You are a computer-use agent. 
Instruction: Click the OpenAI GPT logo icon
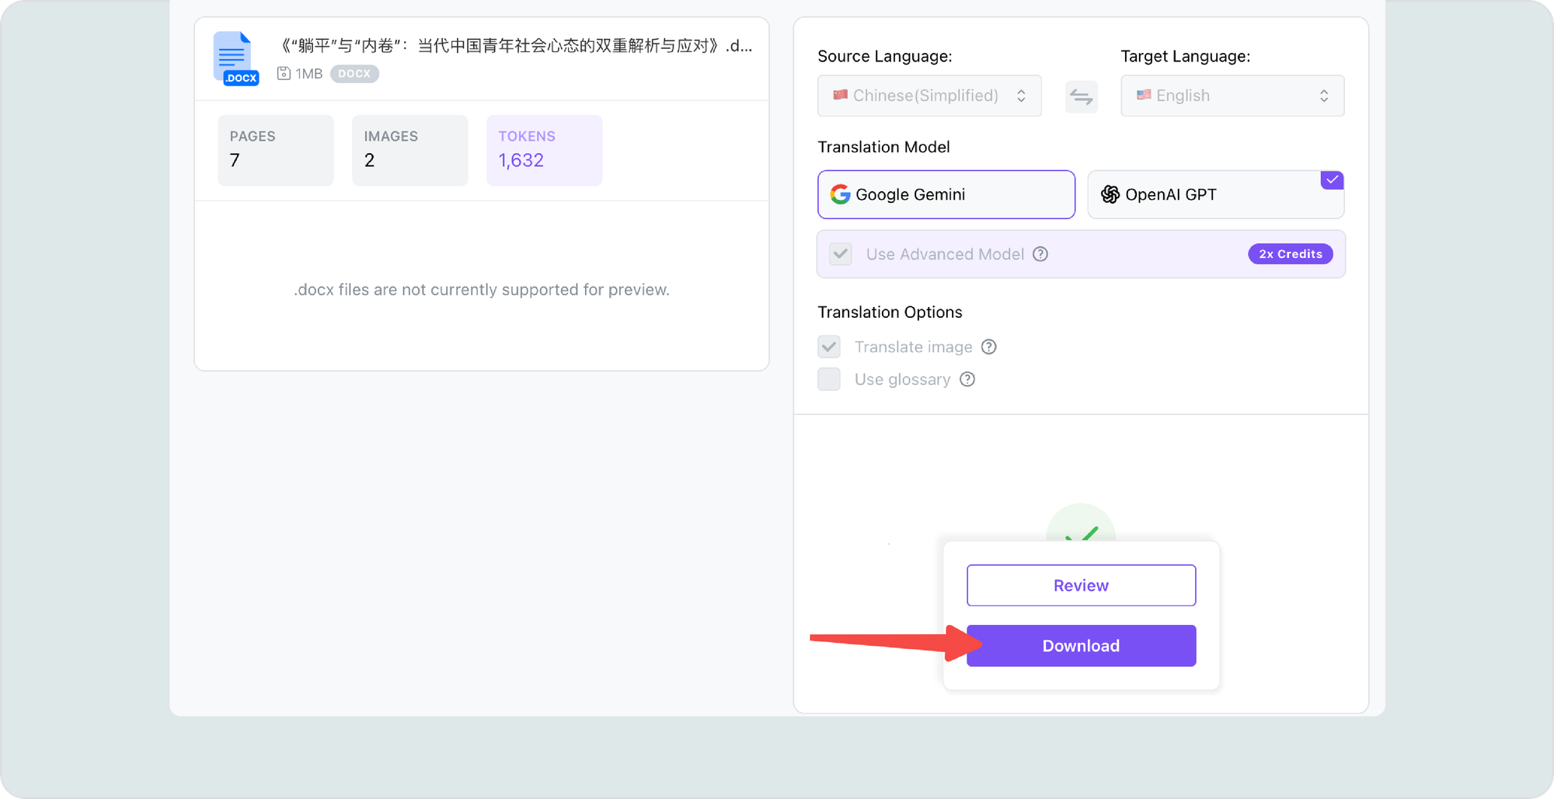click(1110, 194)
